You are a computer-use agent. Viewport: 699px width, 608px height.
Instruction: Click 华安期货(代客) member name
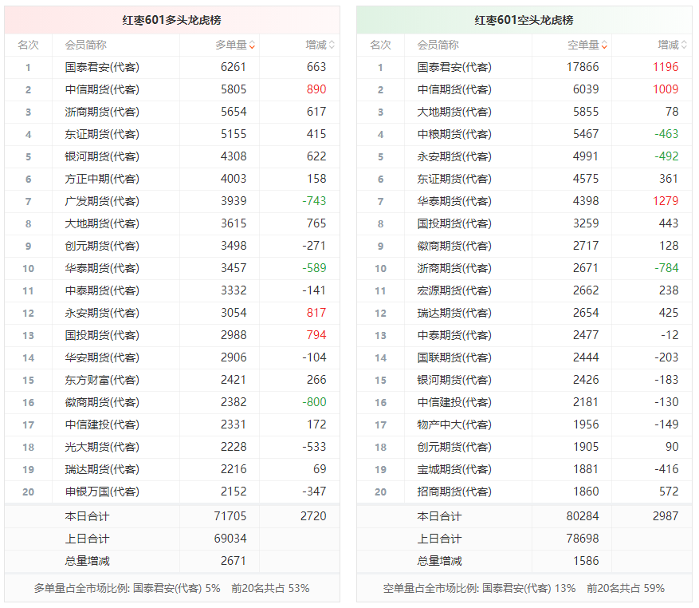point(102,357)
